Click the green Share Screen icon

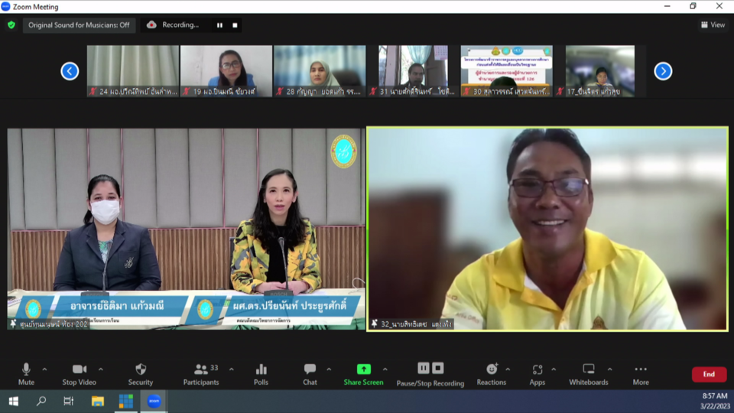(363, 369)
